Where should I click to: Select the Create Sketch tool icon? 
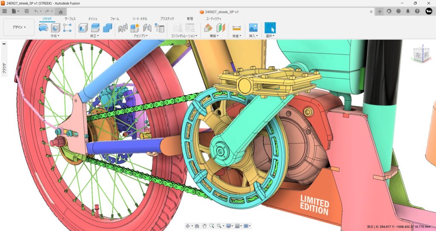(x=67, y=28)
